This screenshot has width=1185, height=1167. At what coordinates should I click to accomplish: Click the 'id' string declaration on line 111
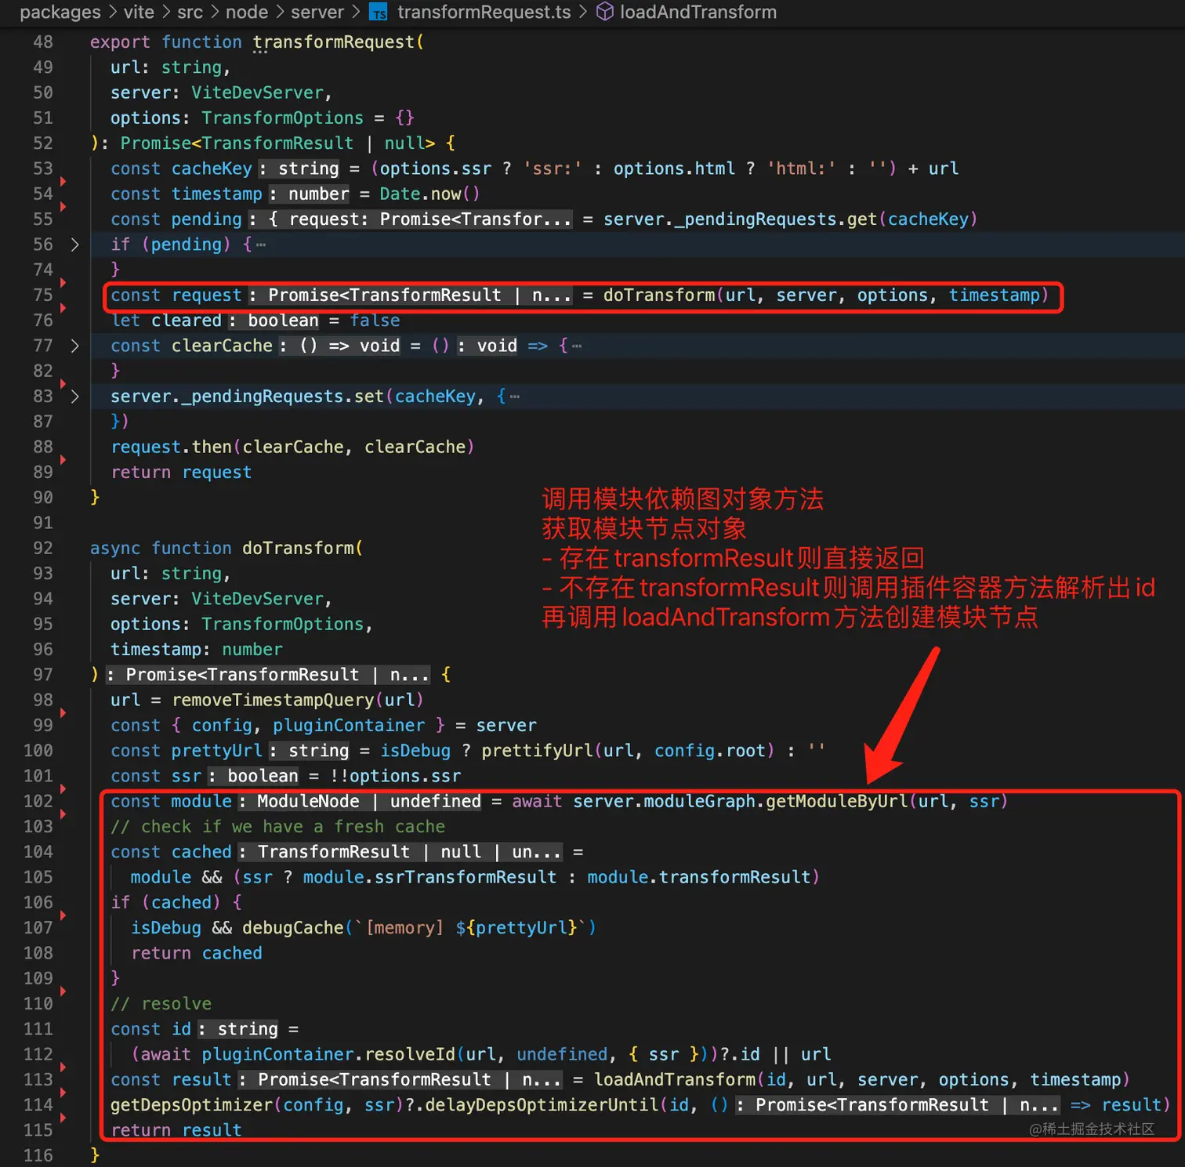[x=181, y=1029]
